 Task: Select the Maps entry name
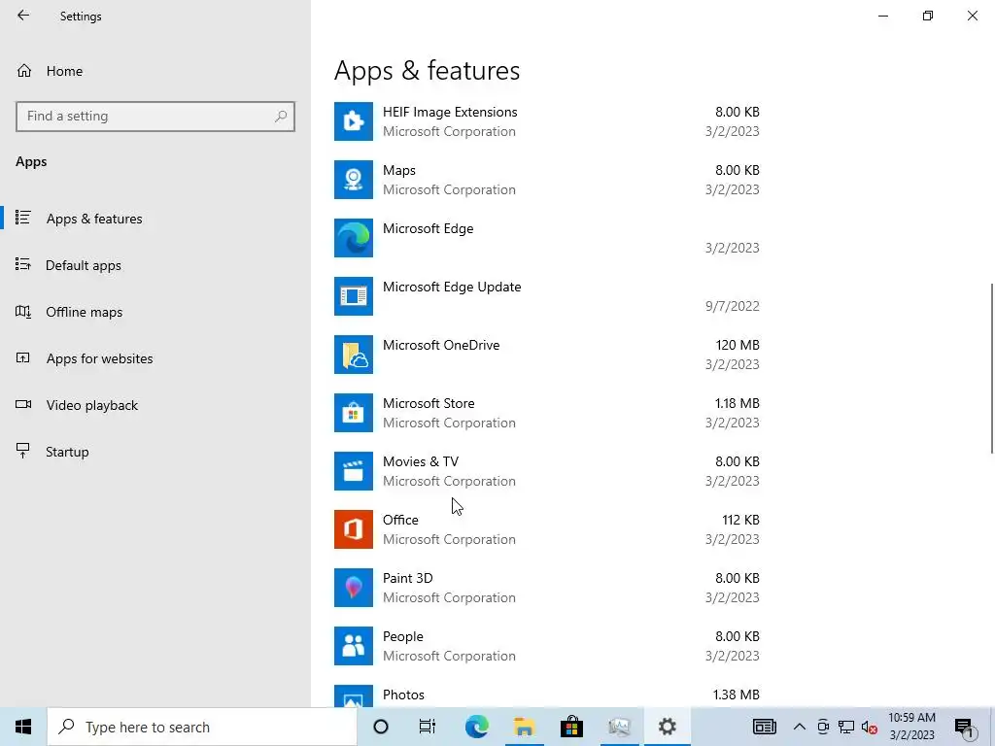399,170
